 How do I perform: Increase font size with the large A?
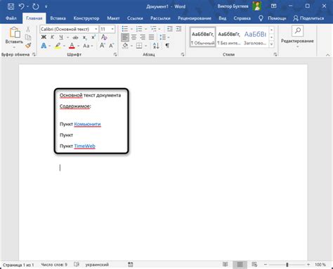(x=103, y=46)
